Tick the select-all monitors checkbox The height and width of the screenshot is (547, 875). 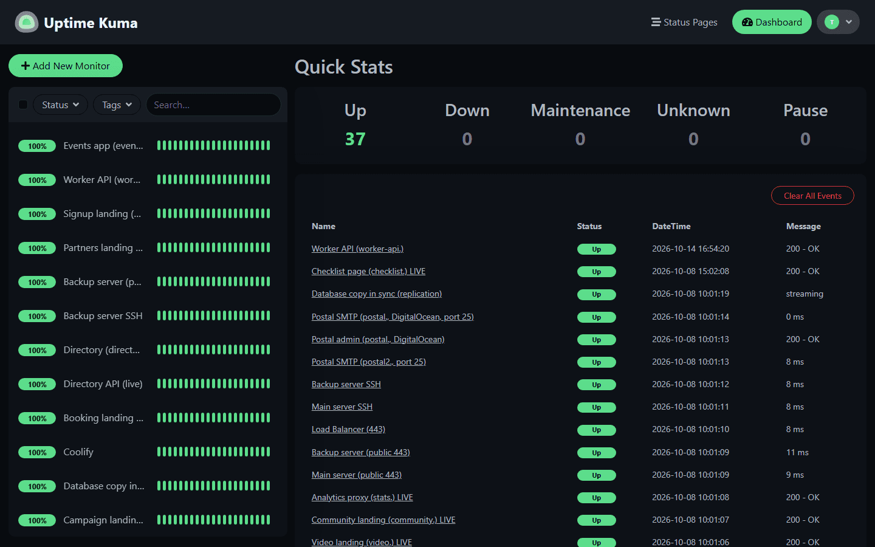click(x=23, y=105)
